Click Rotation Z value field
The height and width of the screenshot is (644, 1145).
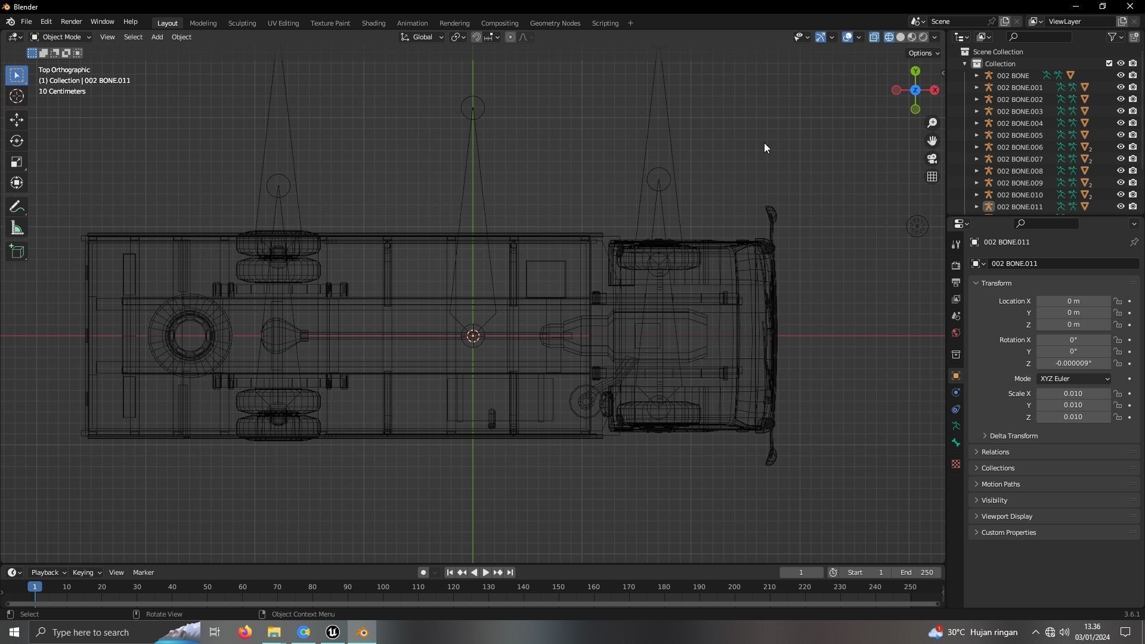tap(1073, 364)
